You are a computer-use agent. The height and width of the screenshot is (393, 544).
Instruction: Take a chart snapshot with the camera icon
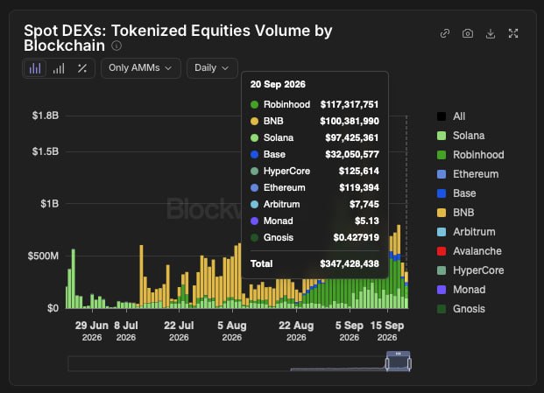point(468,33)
